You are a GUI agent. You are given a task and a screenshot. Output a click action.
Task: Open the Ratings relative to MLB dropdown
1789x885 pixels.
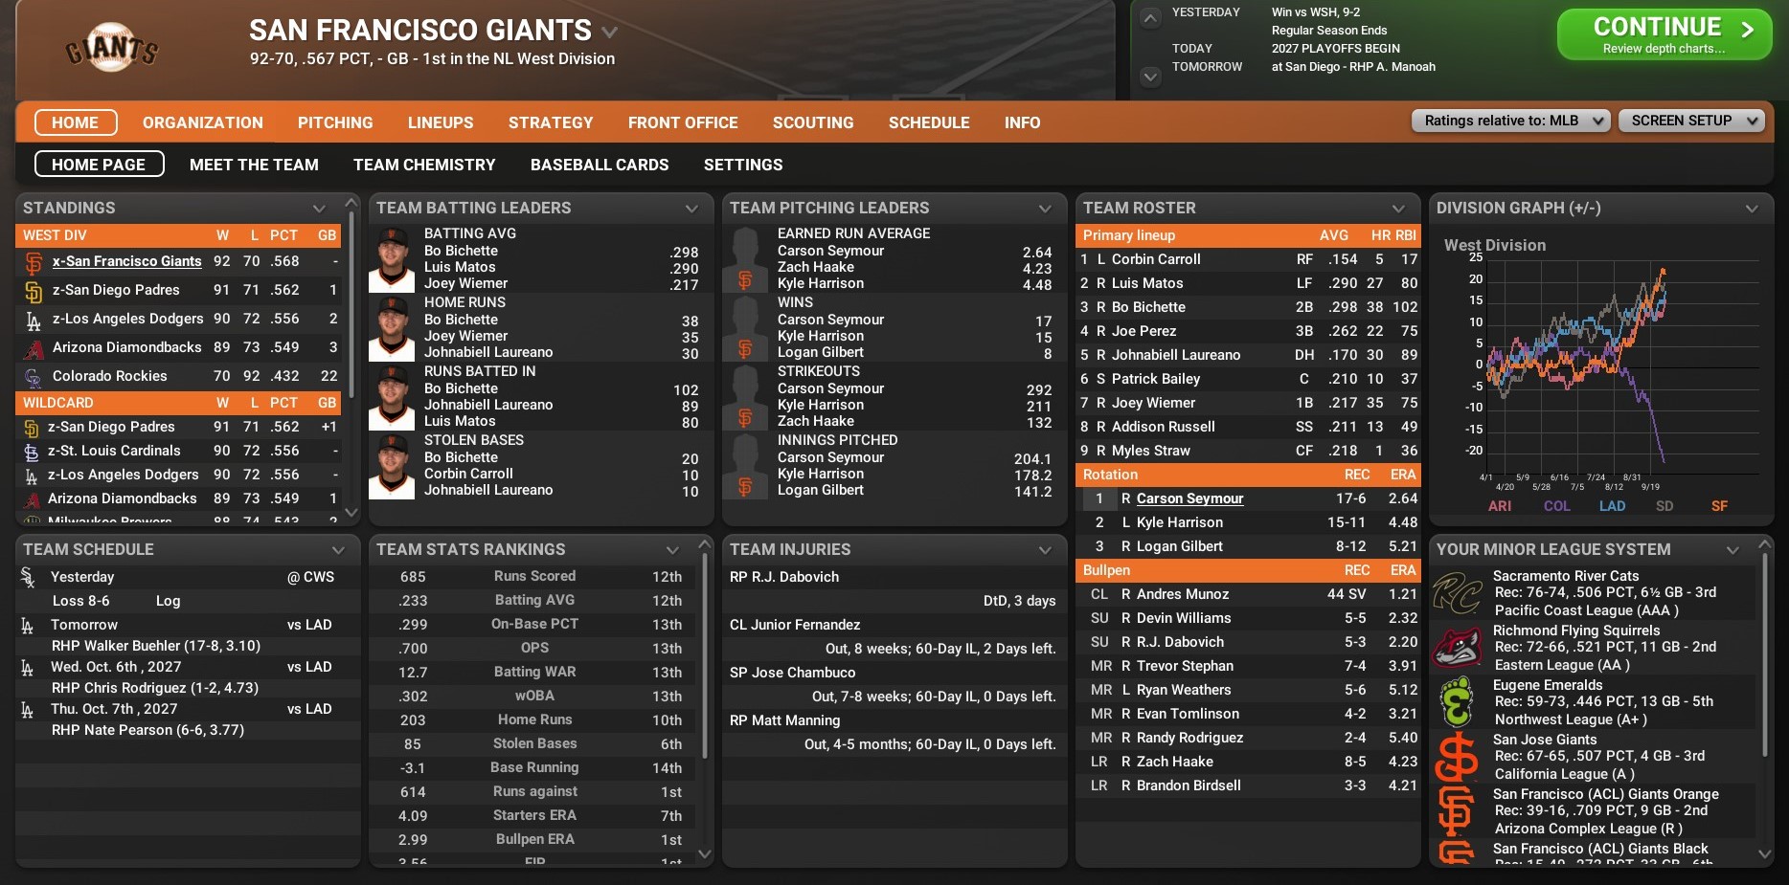coord(1510,121)
